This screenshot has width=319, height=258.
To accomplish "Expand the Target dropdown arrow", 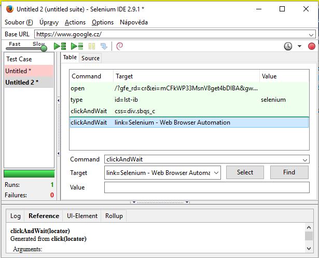I will [x=216, y=173].
